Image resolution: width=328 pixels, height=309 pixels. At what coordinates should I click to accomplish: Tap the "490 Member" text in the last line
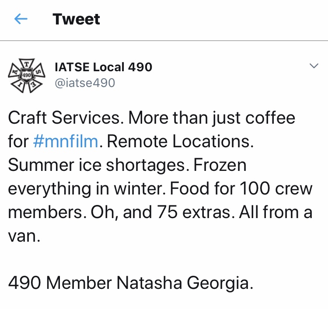pos(59,283)
